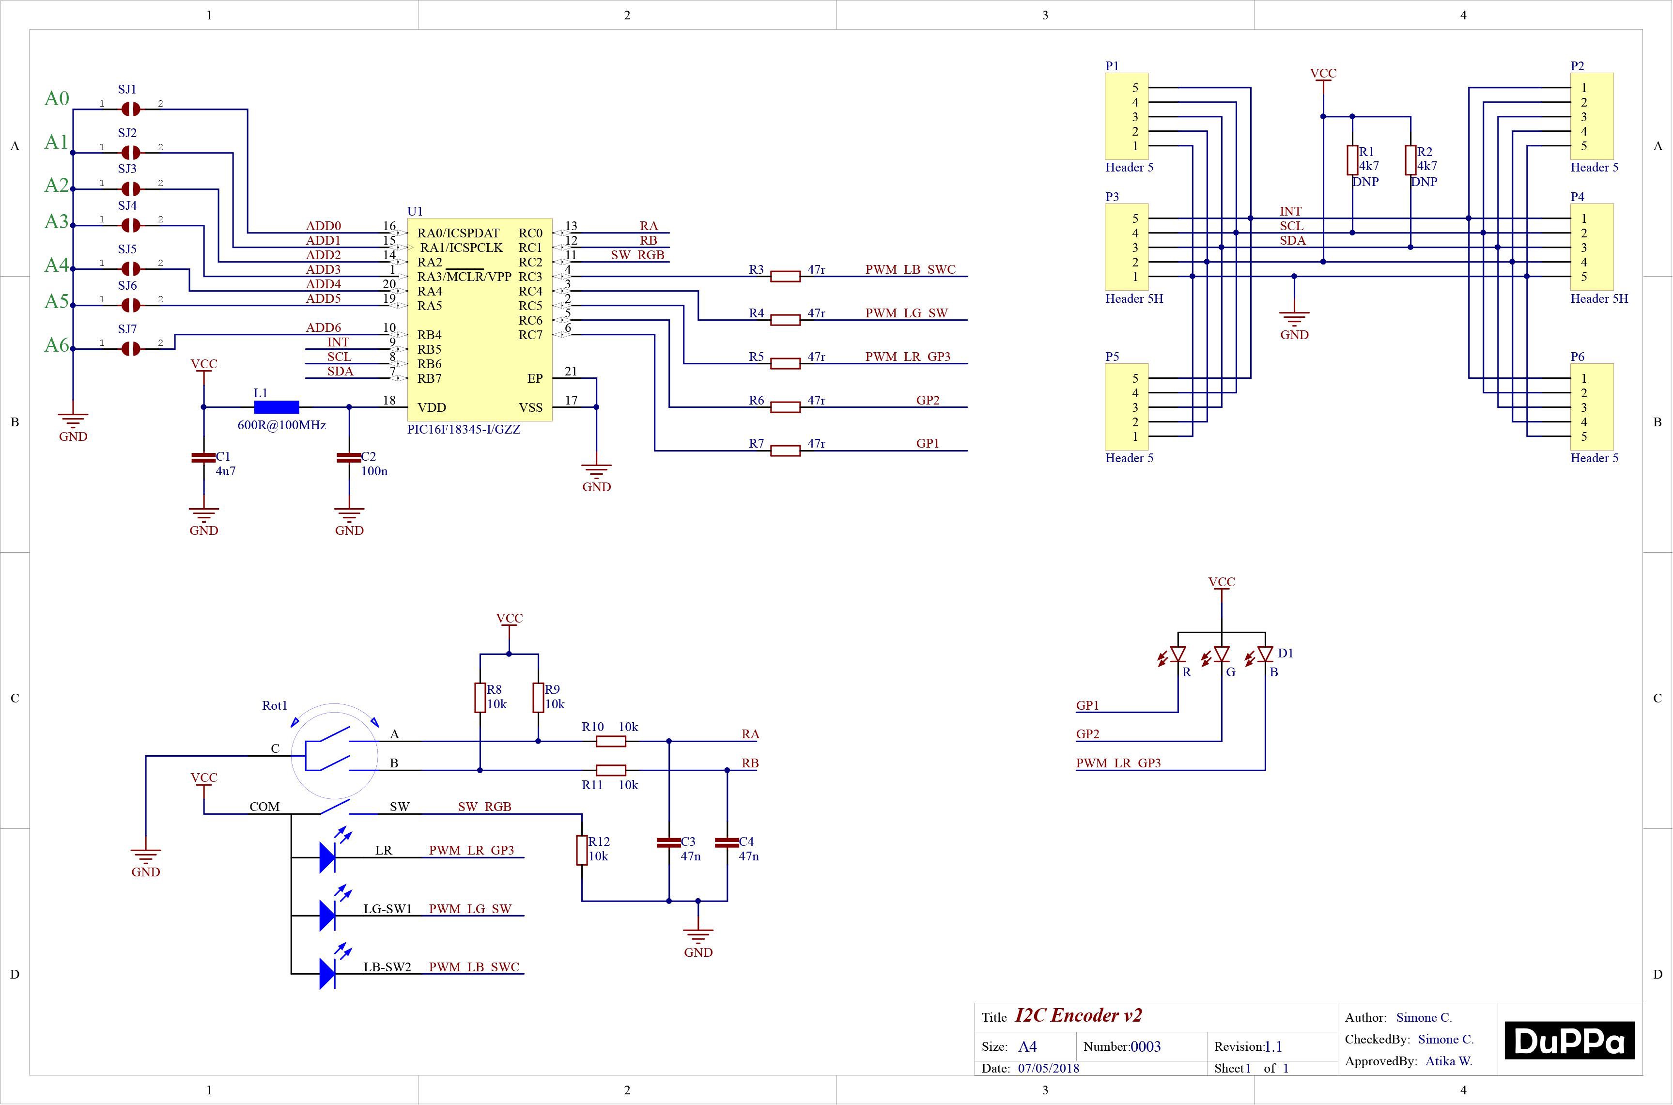Select resistor R5 symbol
Viewport: 1673px width, 1105px height.
[786, 364]
